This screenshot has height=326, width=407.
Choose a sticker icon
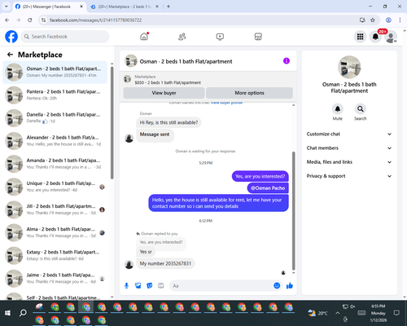(x=150, y=285)
